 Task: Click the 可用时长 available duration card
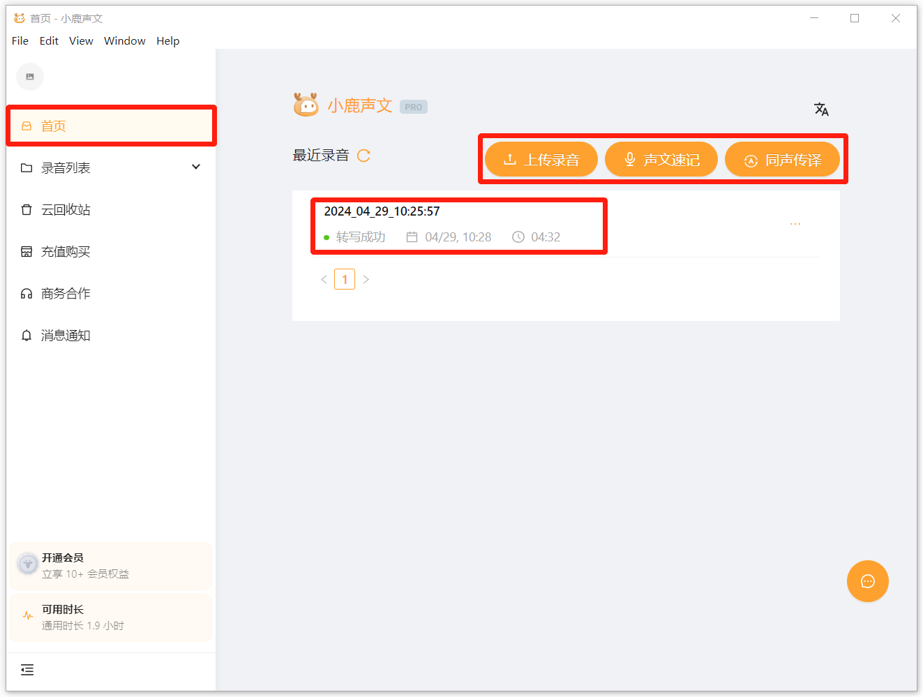[111, 617]
